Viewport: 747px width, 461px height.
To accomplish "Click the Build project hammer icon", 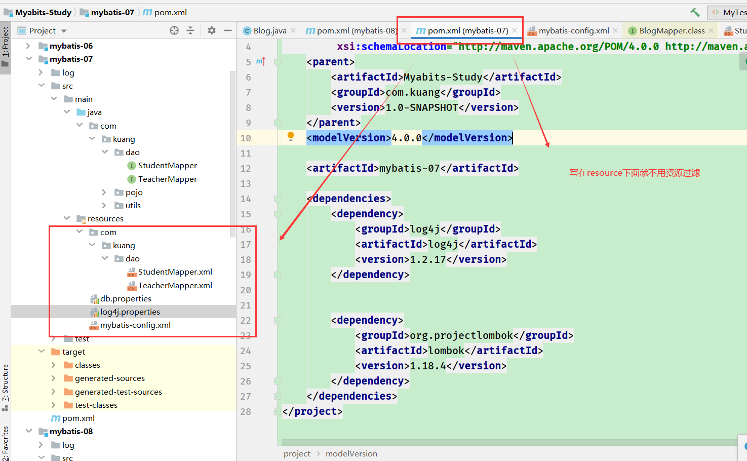I will tap(695, 12).
